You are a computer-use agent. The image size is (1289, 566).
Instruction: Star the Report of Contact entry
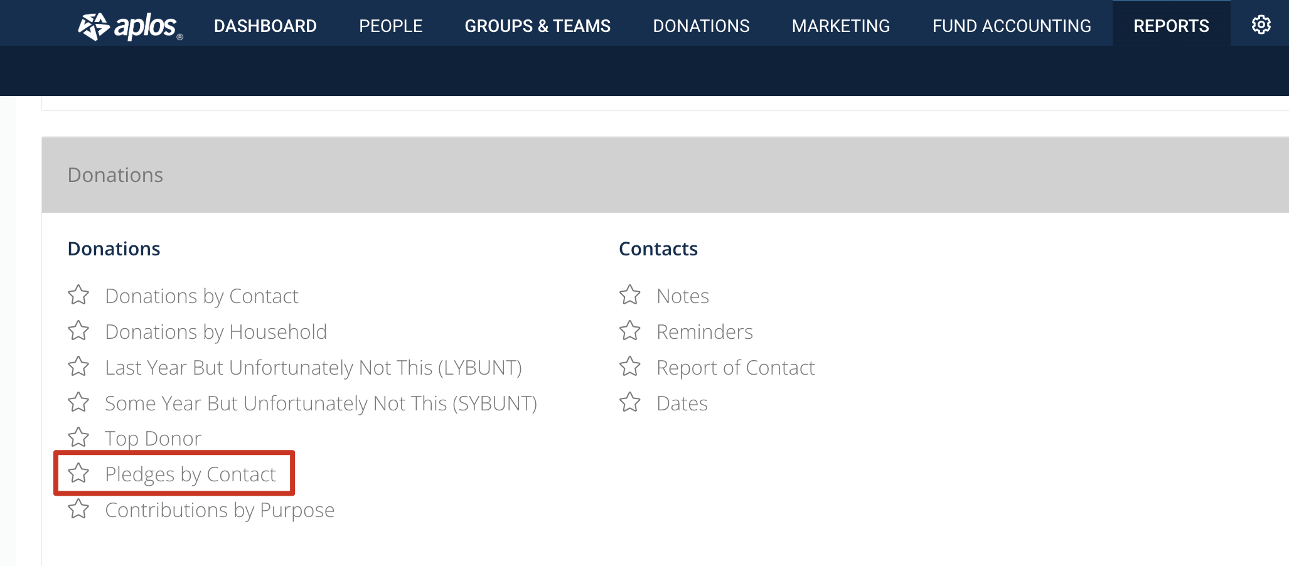[x=630, y=366]
